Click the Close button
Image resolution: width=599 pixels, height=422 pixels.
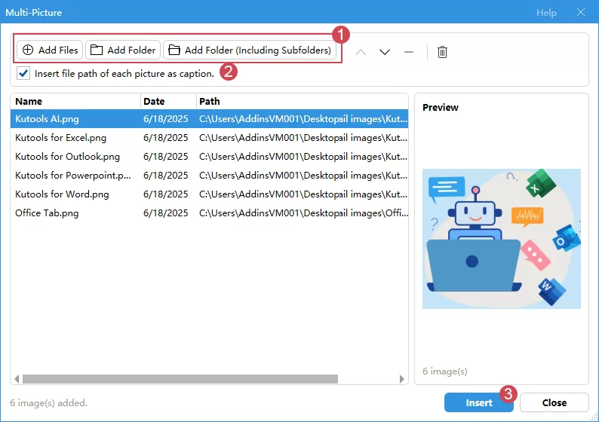pos(554,402)
